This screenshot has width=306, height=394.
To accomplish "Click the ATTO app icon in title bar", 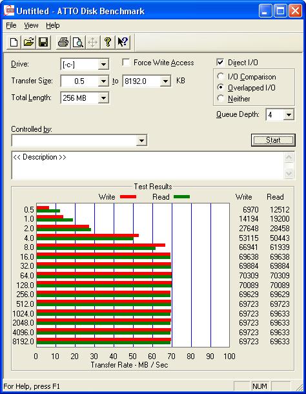I will pos(9,11).
